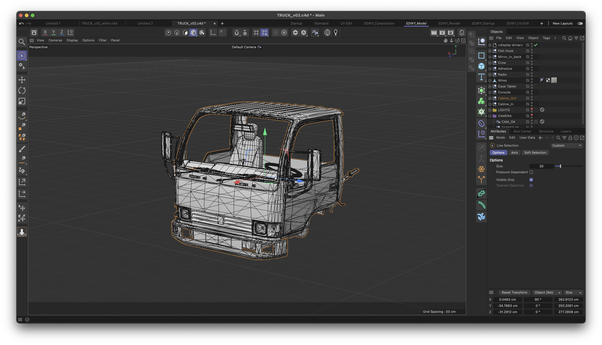Screen dimensions: 602x345
Task: Enable Pressure Dependent checkbox
Action: (531, 172)
